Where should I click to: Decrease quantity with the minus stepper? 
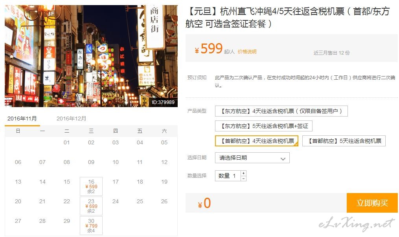[243, 179]
